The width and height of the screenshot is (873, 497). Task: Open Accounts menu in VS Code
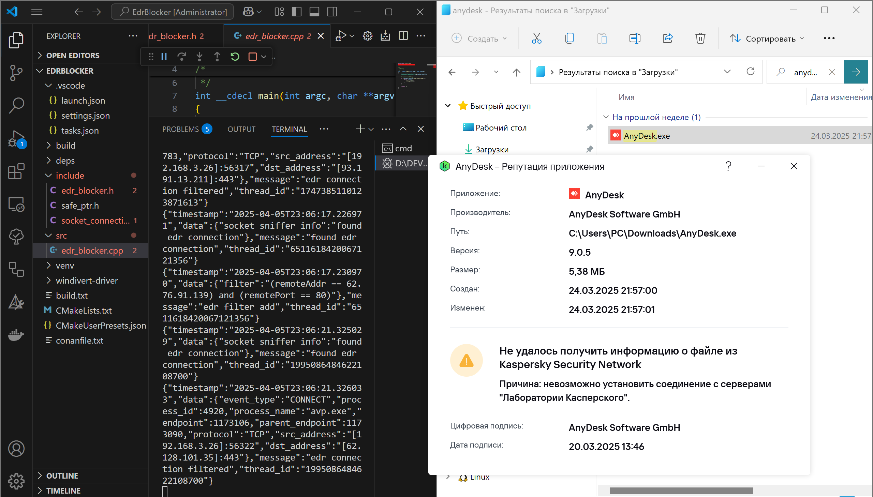pyautogui.click(x=16, y=449)
